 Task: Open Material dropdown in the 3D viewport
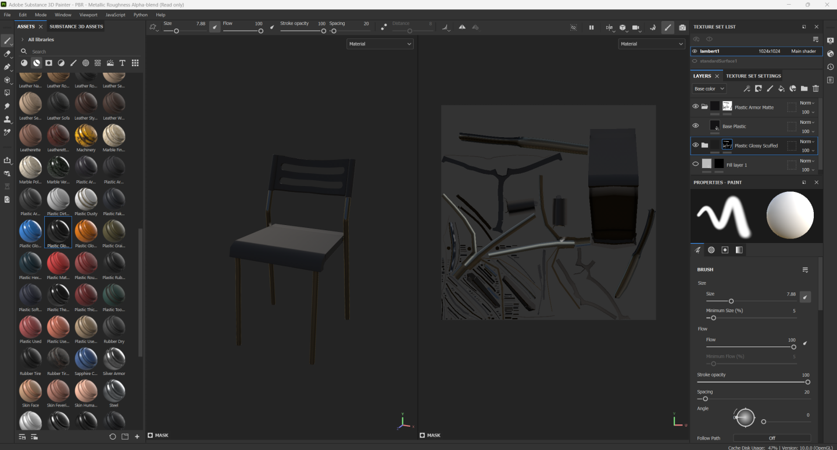click(380, 44)
